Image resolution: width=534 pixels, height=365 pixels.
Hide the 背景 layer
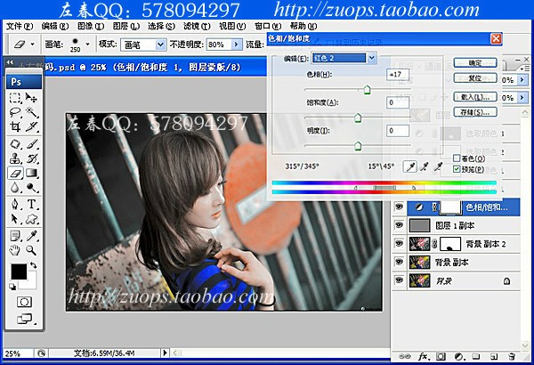(x=399, y=280)
